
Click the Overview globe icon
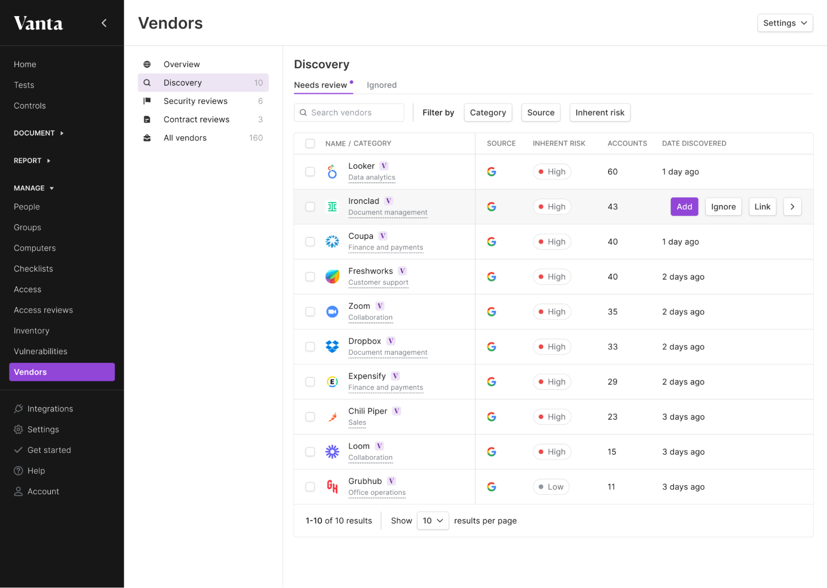tap(147, 64)
